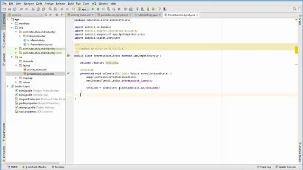Click the yellow warning marker in error stripe
The height and width of the screenshot is (170, 303).
click(x=296, y=50)
